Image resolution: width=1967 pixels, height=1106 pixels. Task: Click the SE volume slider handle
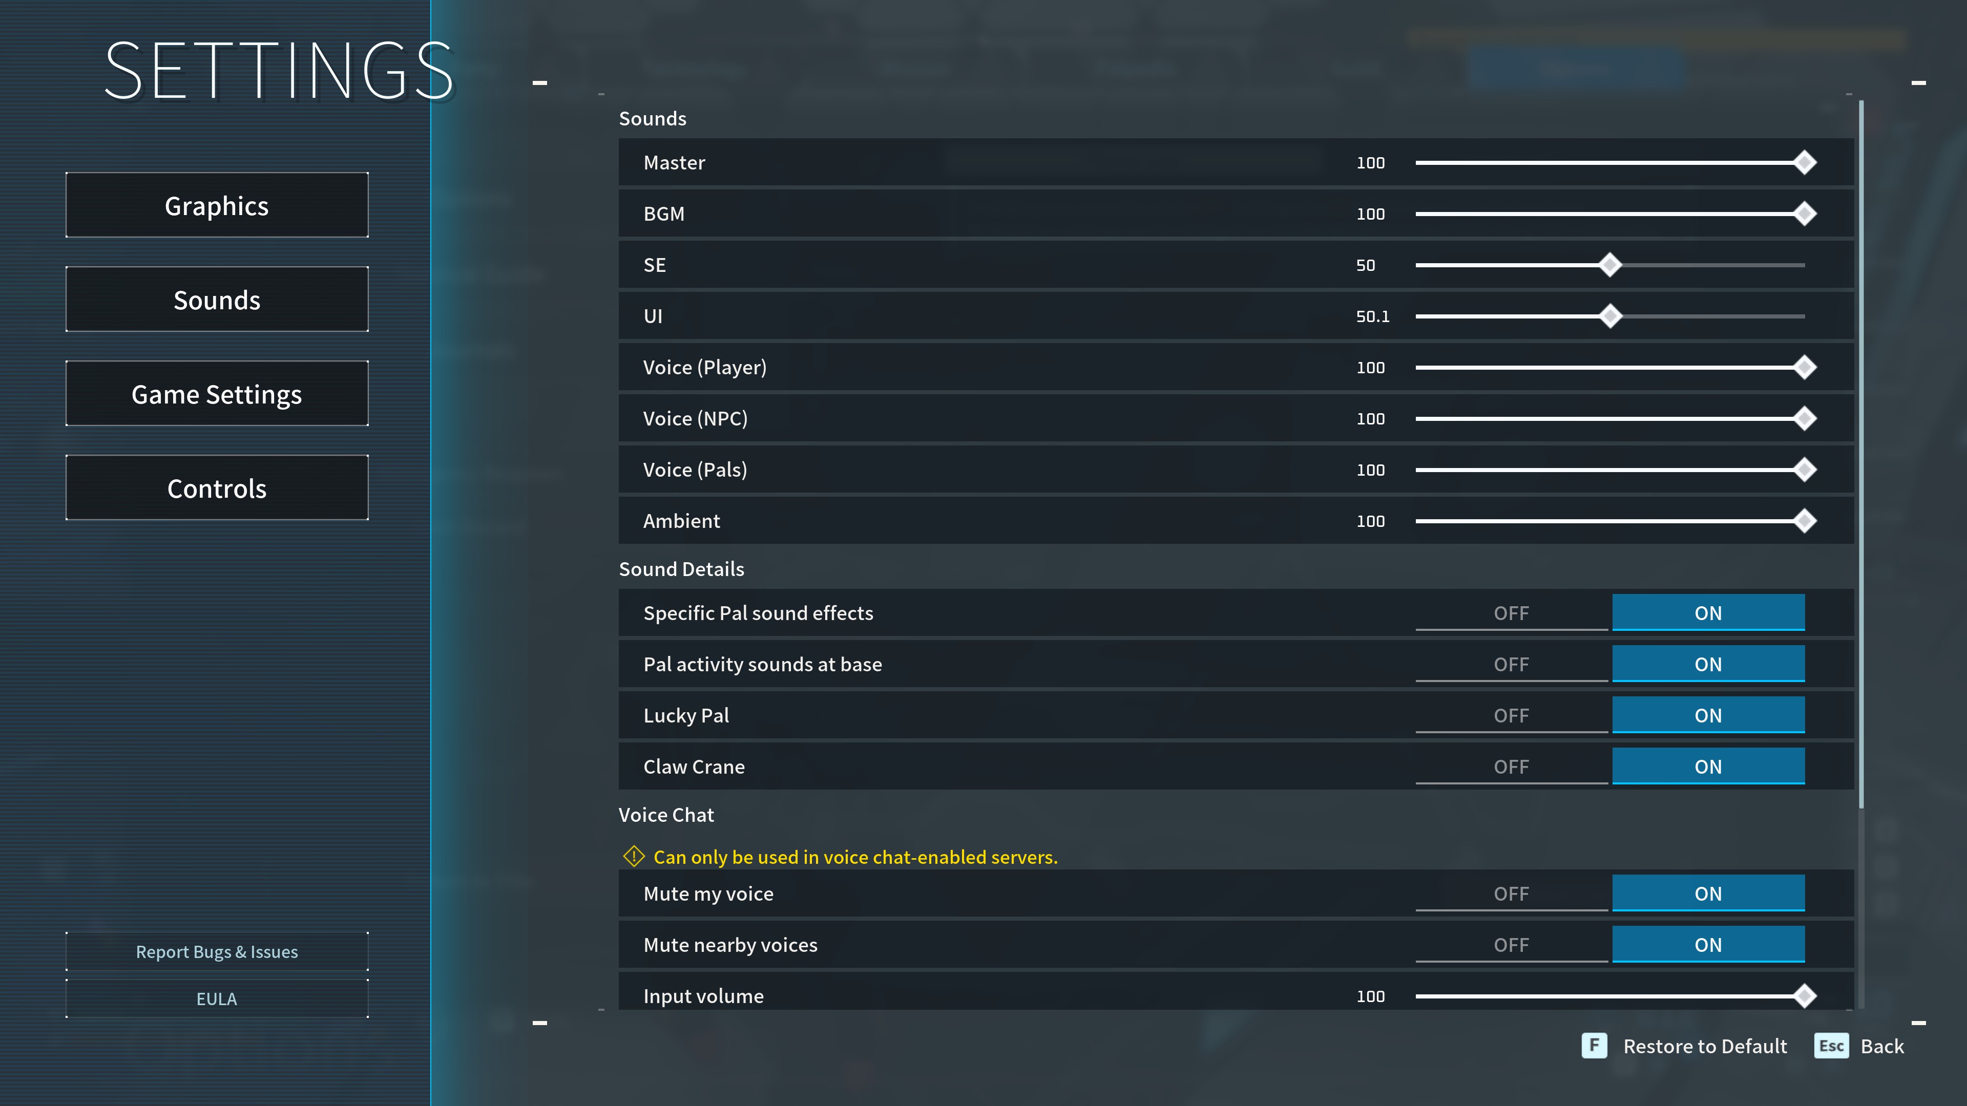(x=1609, y=265)
